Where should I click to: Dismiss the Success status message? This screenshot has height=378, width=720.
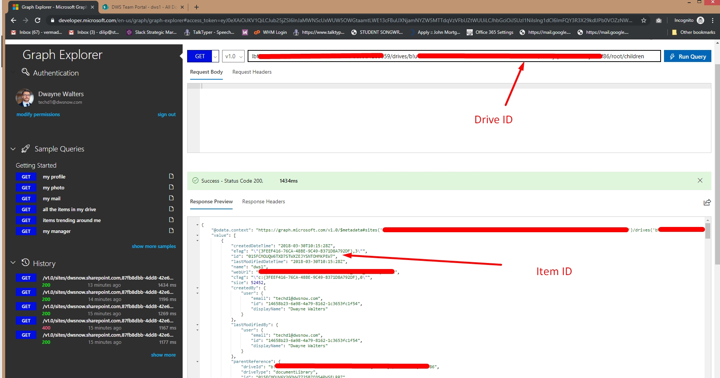coord(700,180)
